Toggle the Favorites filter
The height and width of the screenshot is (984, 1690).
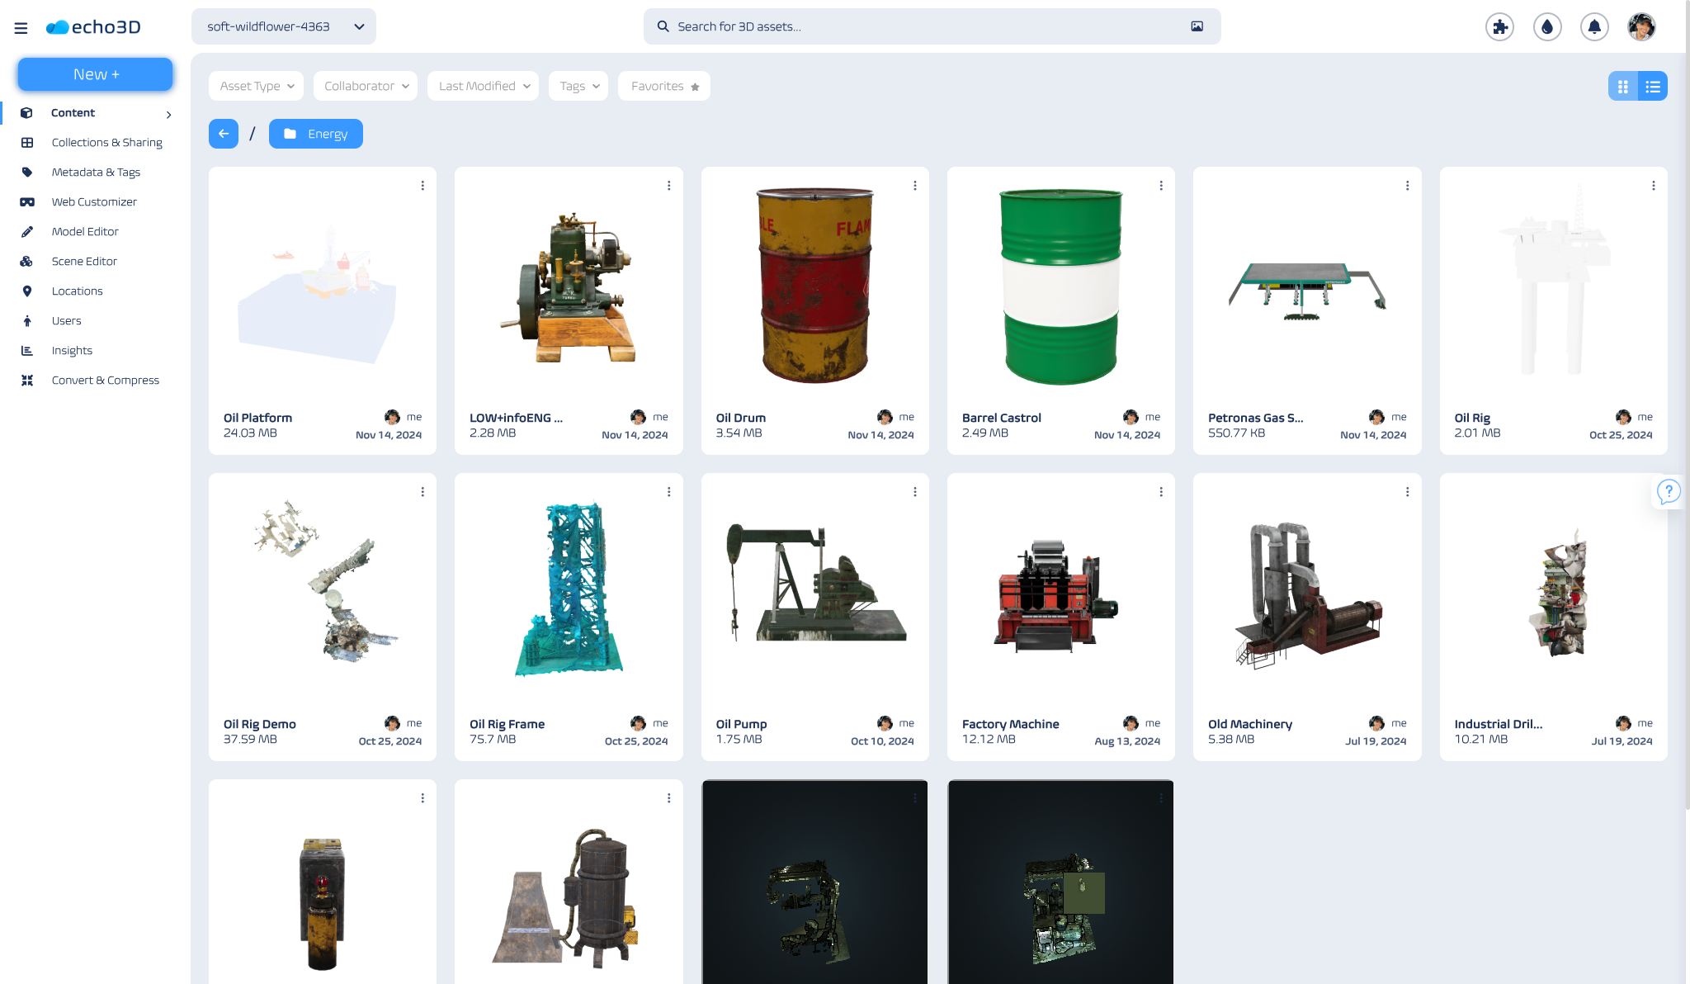point(663,85)
